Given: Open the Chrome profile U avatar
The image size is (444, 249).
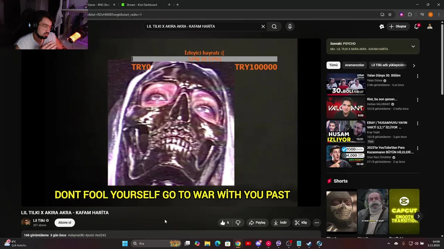Looking at the screenshot, I should pyautogui.click(x=430, y=15).
